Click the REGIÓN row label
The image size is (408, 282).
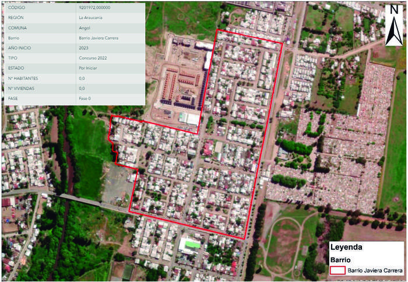15,18
